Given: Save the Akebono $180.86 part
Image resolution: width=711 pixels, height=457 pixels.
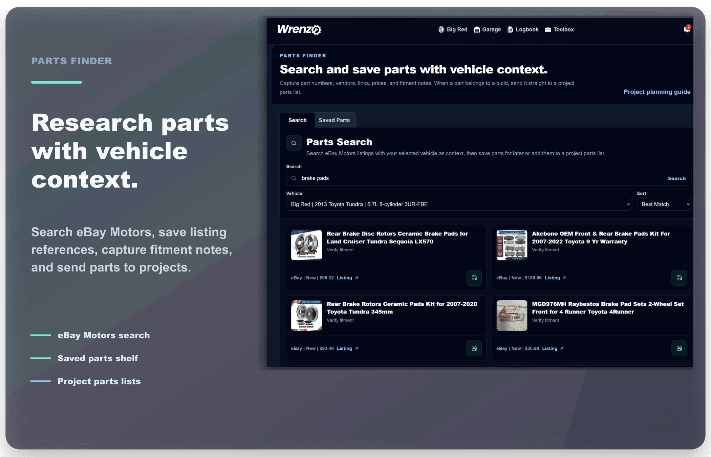Looking at the screenshot, I should [679, 278].
